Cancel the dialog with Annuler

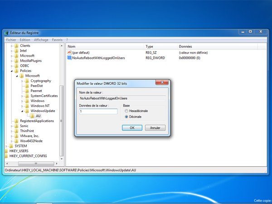pos(155,128)
